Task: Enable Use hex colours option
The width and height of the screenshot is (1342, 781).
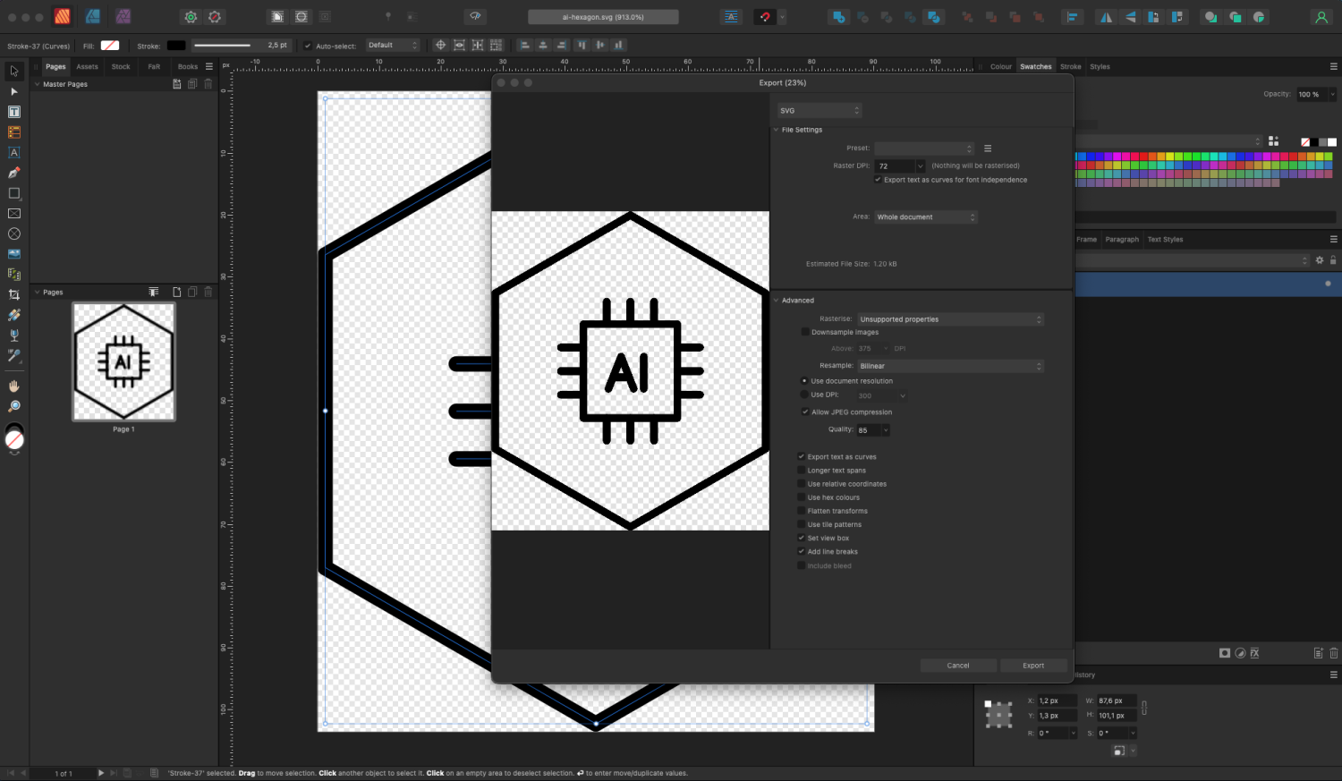Action: [x=802, y=497]
